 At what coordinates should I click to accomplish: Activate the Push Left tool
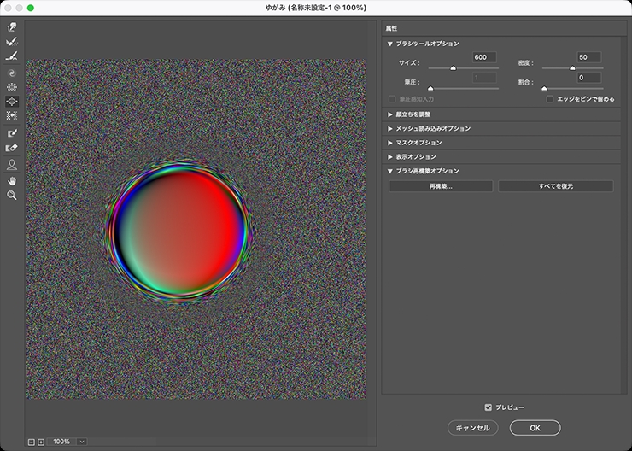coord(12,114)
